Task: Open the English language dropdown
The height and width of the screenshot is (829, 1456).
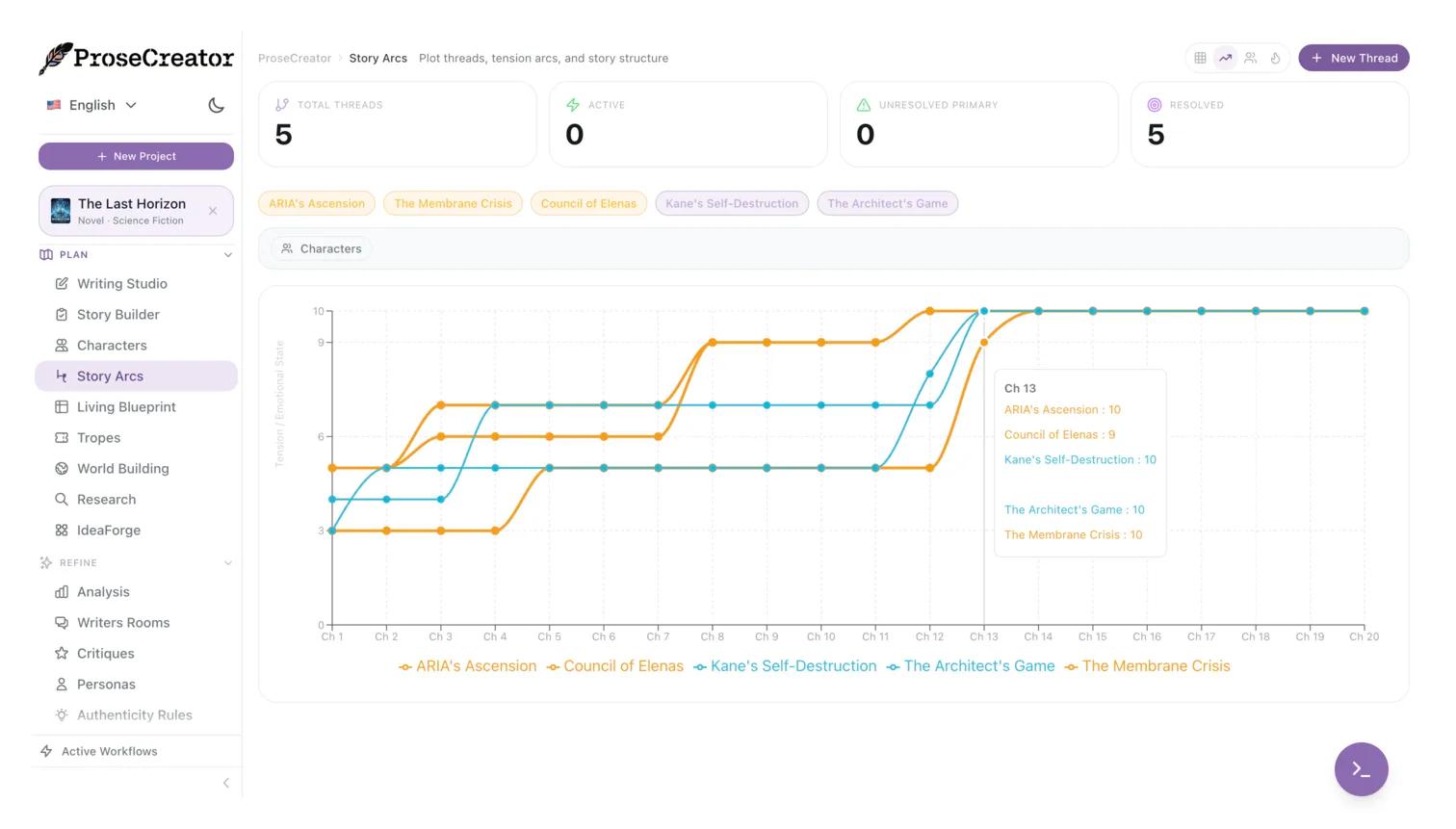Action: (92, 105)
